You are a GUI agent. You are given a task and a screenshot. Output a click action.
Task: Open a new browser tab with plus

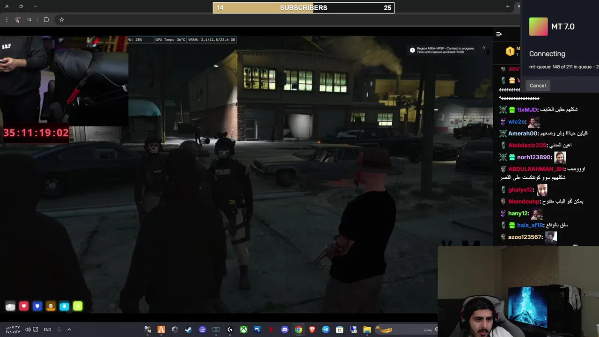508,6
